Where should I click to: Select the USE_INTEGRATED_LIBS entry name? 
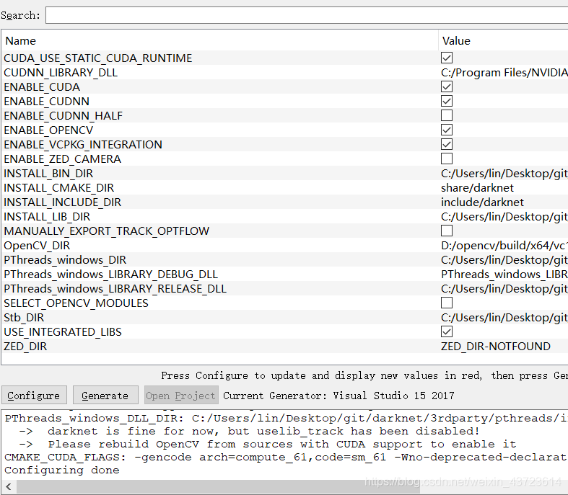(x=63, y=332)
